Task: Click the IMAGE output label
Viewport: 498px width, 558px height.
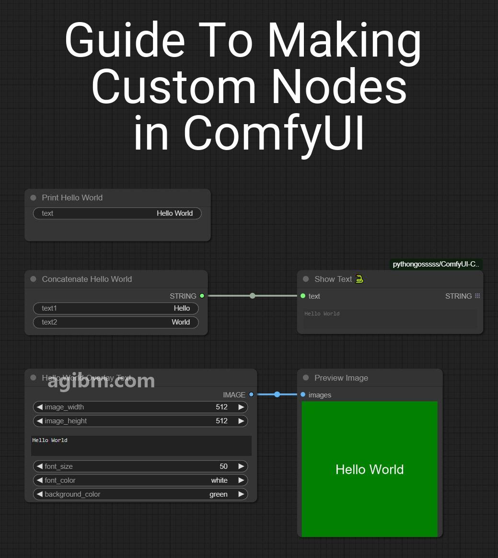Action: pos(234,395)
